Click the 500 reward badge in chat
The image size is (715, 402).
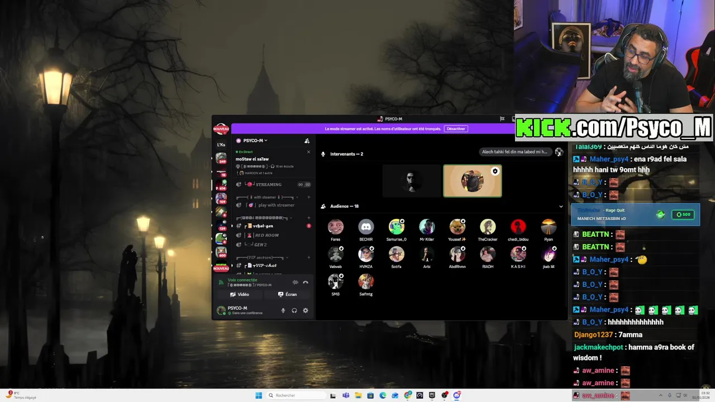(683, 214)
